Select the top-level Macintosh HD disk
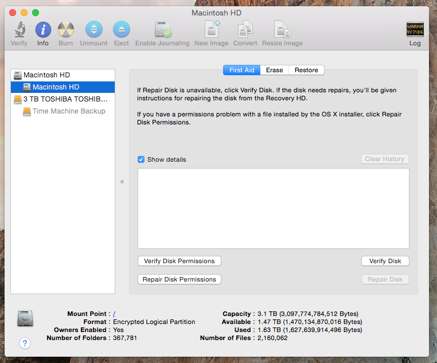This screenshot has width=437, height=363. (x=63, y=75)
